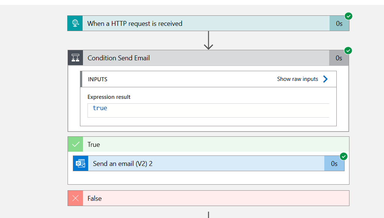The image size is (384, 218).
Task: Click the Condition Send Email branch icon
Action: (75, 58)
